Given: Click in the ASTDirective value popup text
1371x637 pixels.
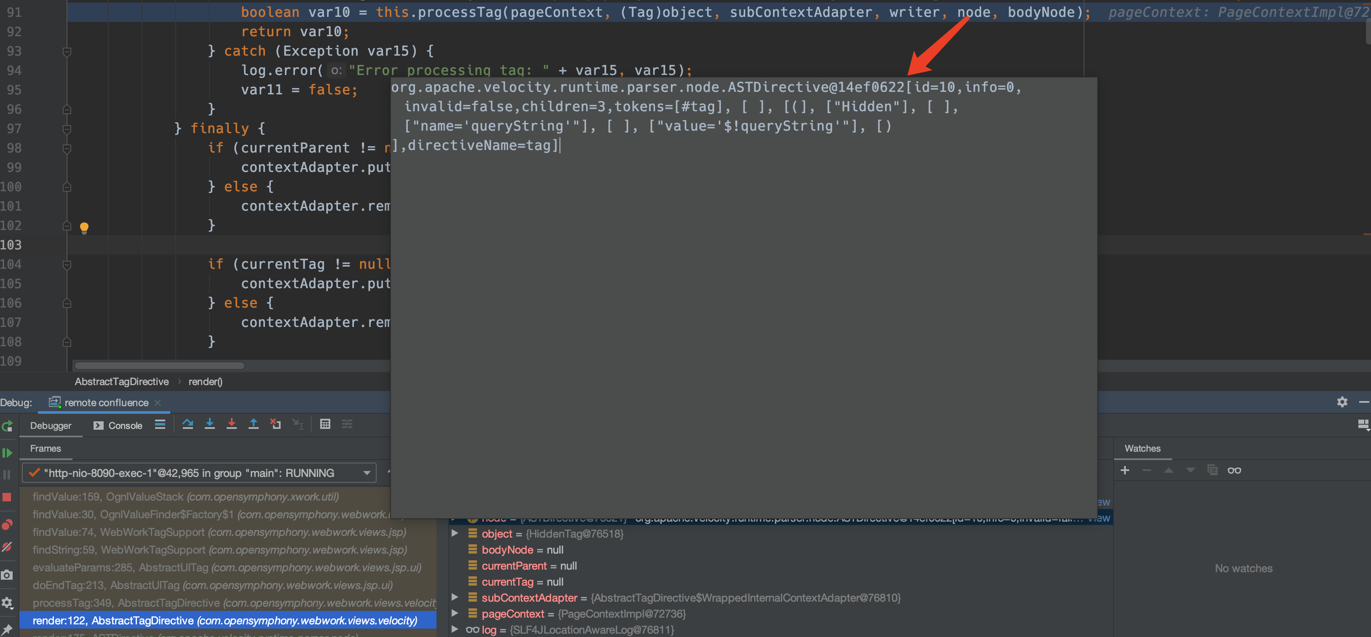Looking at the screenshot, I should click(706, 116).
